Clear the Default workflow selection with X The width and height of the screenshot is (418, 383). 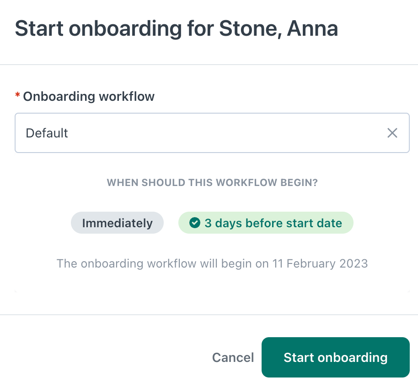click(392, 133)
